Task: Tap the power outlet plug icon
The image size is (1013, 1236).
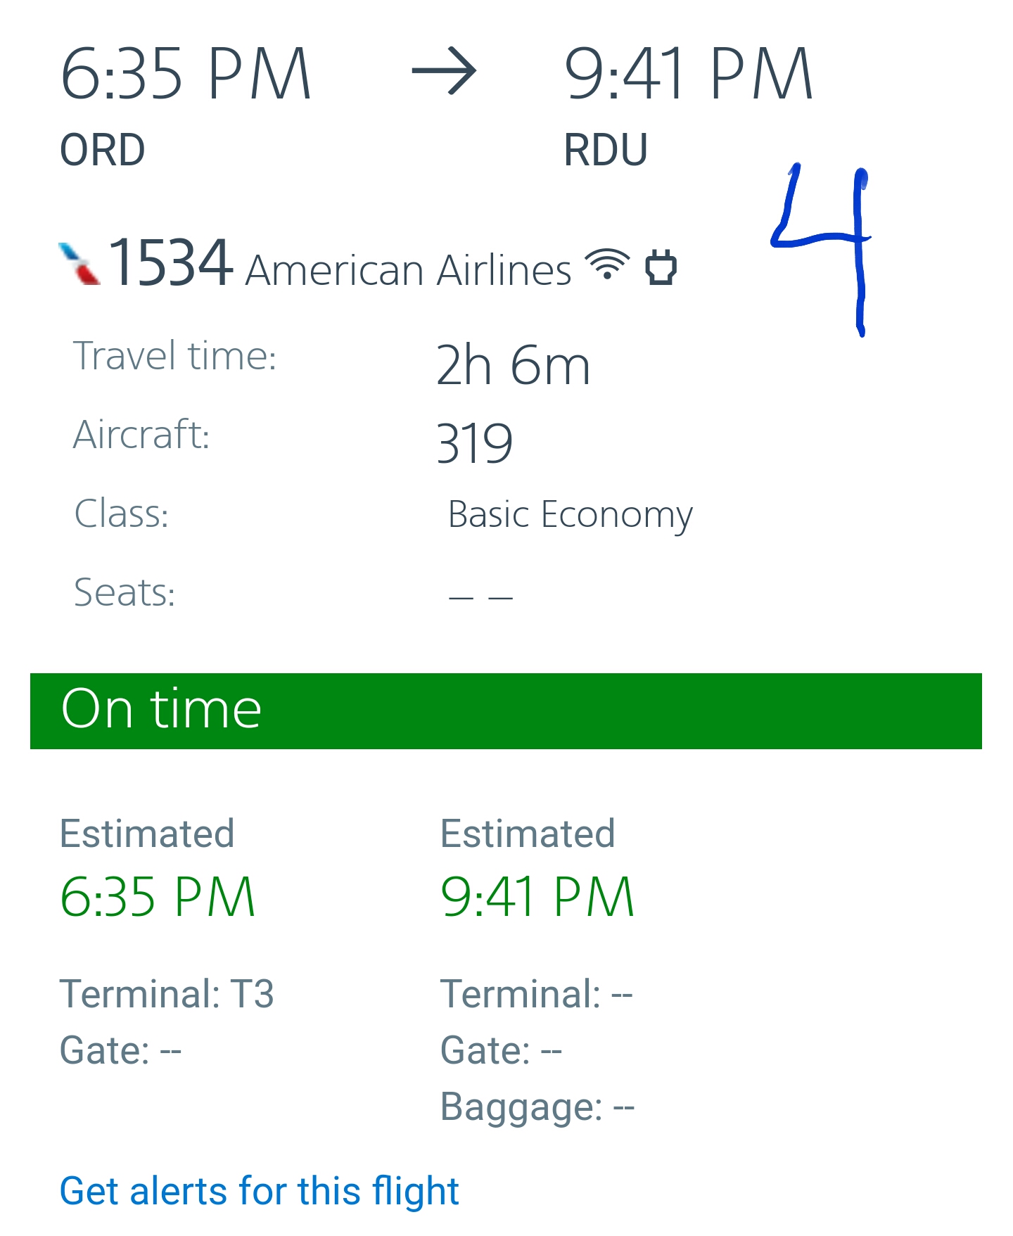Action: [661, 267]
